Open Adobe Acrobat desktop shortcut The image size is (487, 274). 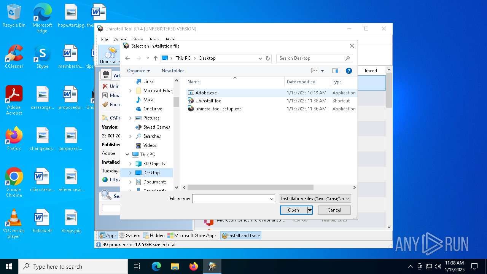14,100
